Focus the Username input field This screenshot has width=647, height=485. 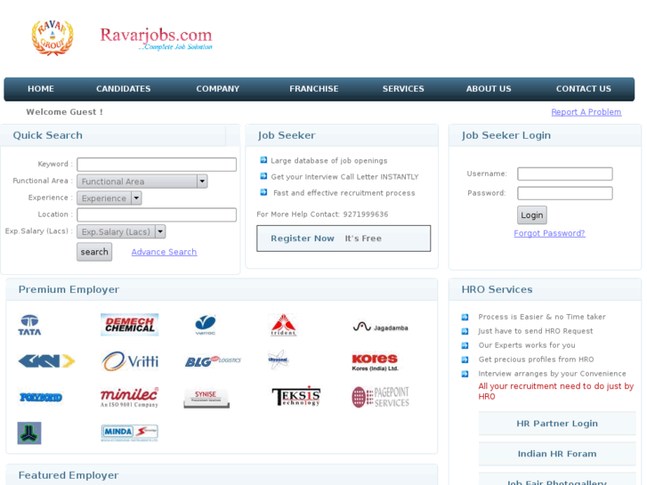565,174
